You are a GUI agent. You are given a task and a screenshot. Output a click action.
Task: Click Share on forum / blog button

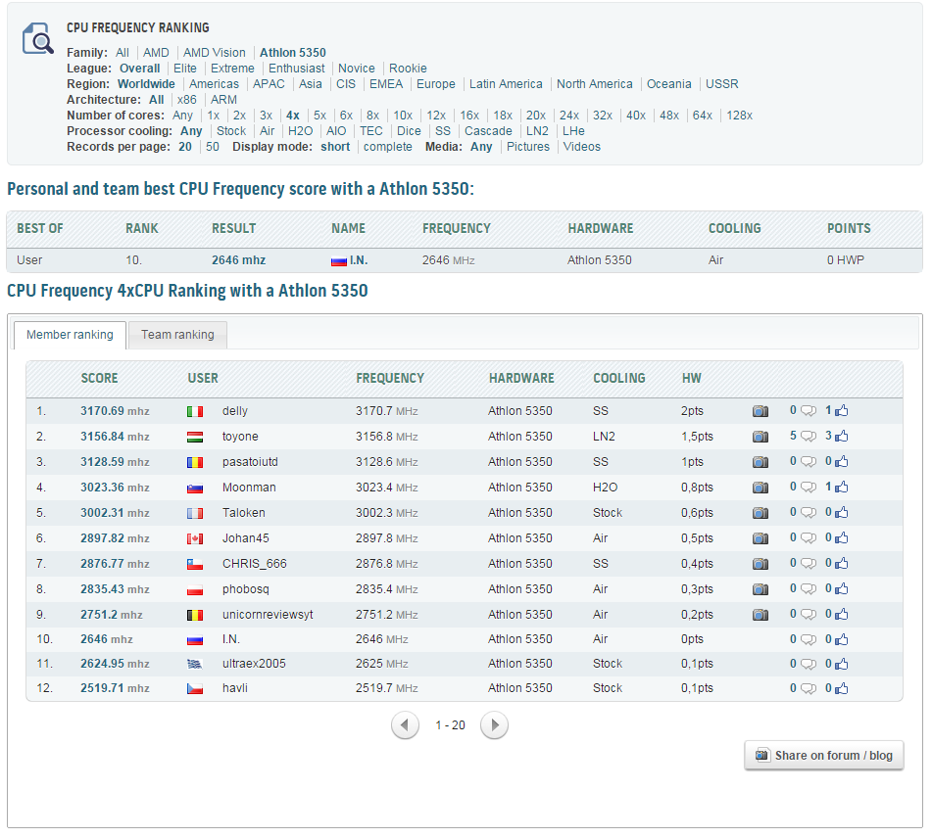[x=823, y=755]
